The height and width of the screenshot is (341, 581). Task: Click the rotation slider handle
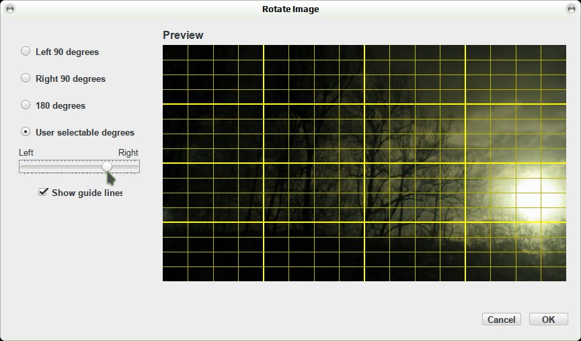click(107, 166)
